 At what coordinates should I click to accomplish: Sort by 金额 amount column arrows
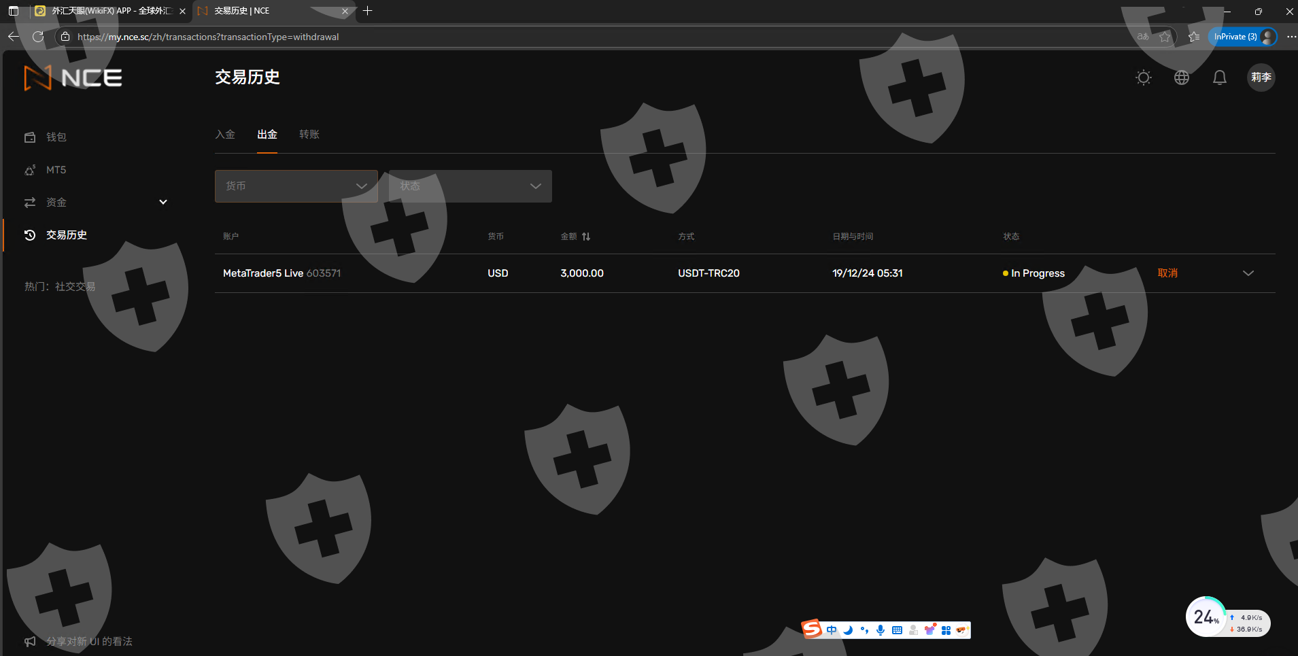(x=586, y=237)
